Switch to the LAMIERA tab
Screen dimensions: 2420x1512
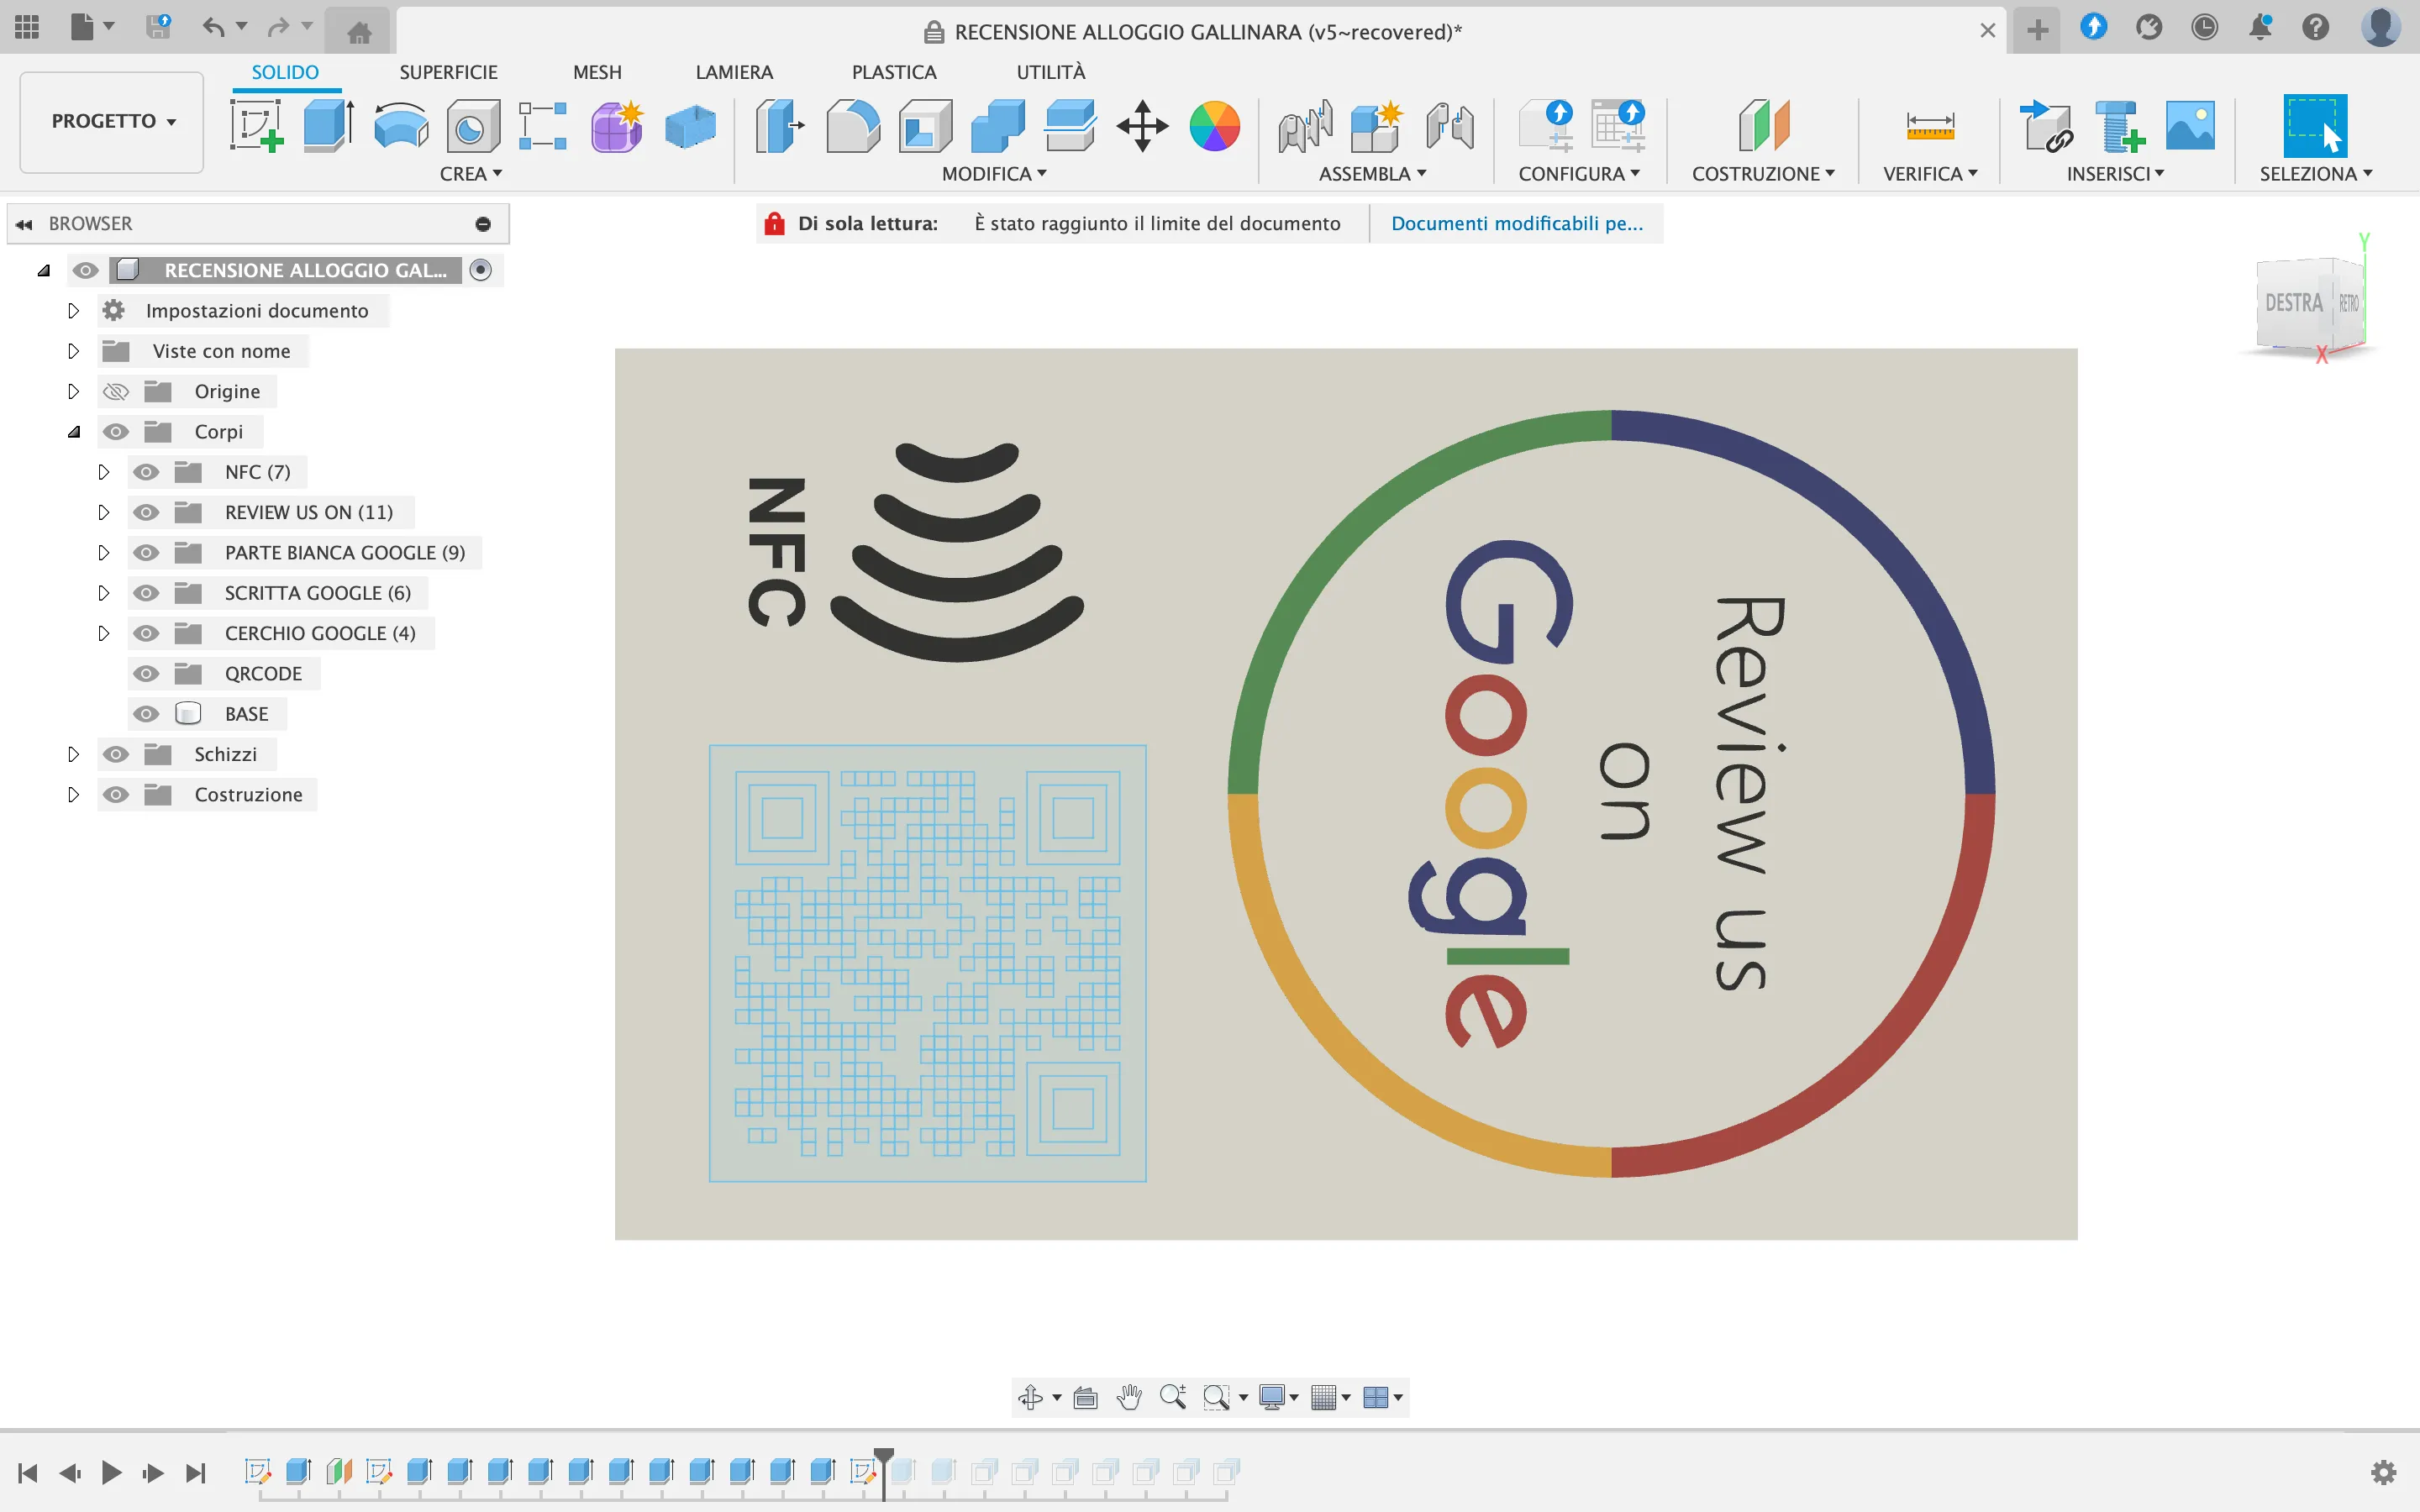pyautogui.click(x=734, y=71)
